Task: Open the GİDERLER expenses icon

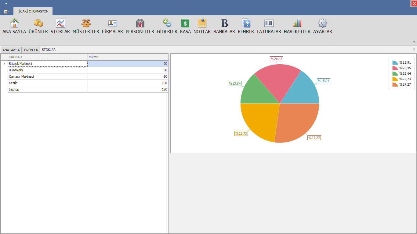Action: pyautogui.click(x=167, y=23)
